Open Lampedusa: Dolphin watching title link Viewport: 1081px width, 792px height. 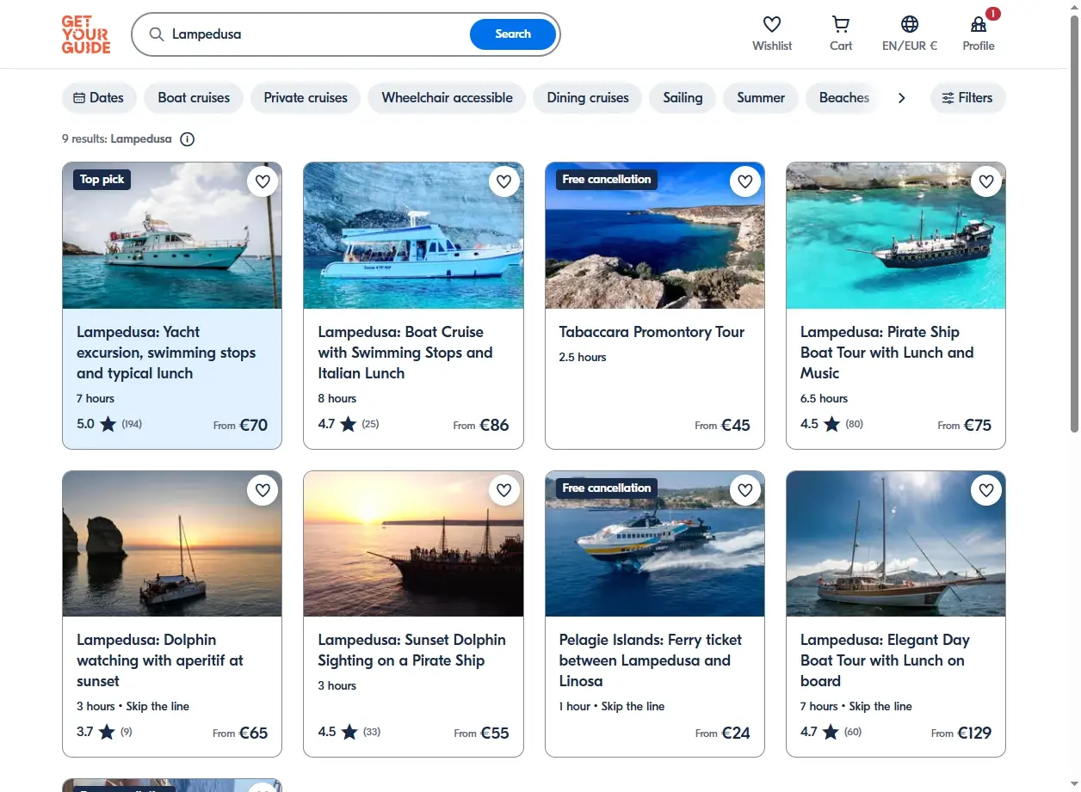(160, 660)
